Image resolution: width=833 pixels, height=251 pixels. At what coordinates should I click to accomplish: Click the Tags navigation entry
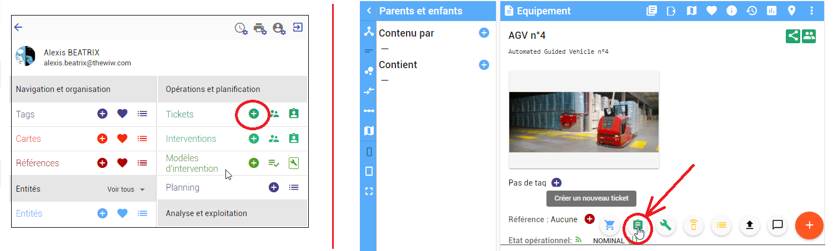[25, 114]
